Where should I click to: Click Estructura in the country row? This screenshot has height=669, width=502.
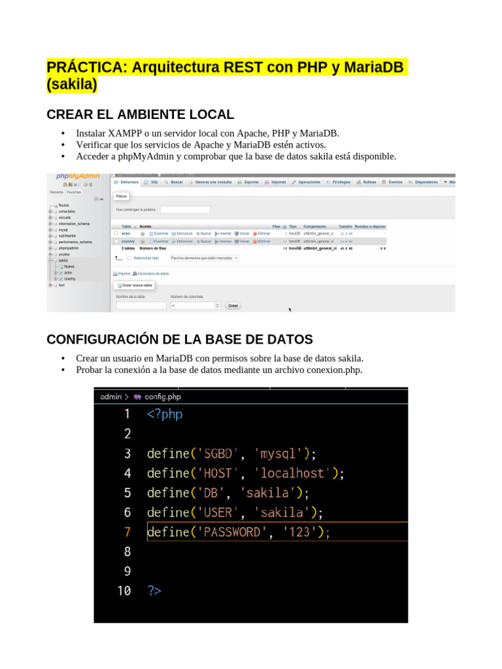click(x=182, y=242)
